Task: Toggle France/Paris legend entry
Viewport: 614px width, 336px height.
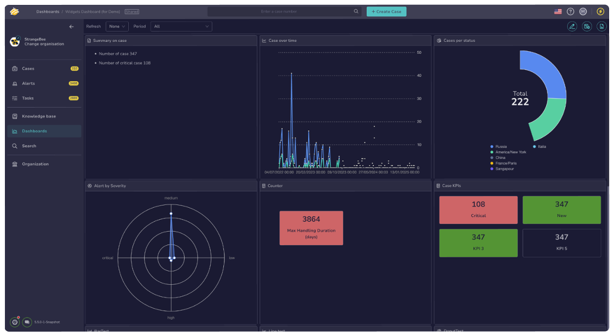Action: pos(503,163)
